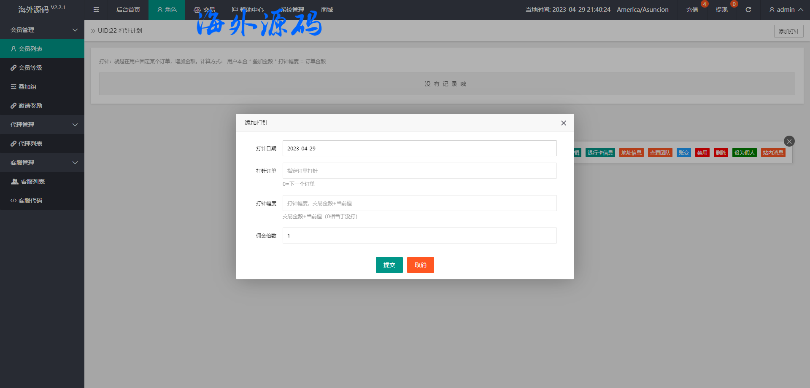Open 充值 notifications with badge
Image resolution: width=810 pixels, height=388 pixels.
692,10
